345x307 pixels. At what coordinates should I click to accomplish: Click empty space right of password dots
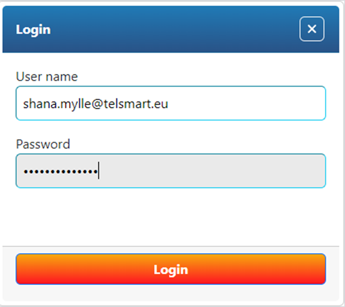tap(211, 172)
